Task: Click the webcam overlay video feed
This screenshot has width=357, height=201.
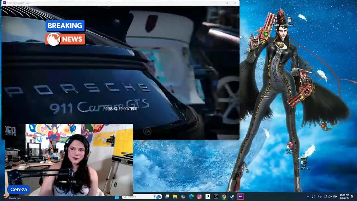Action: pos(69,159)
